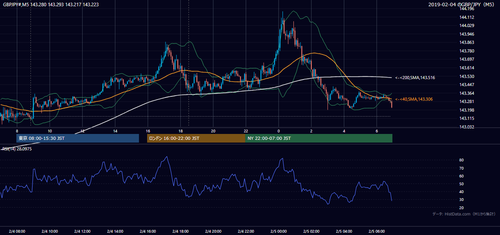Click hour tick 16 under the price chart
Viewport: 500px width, 235px height.
coord(147,131)
